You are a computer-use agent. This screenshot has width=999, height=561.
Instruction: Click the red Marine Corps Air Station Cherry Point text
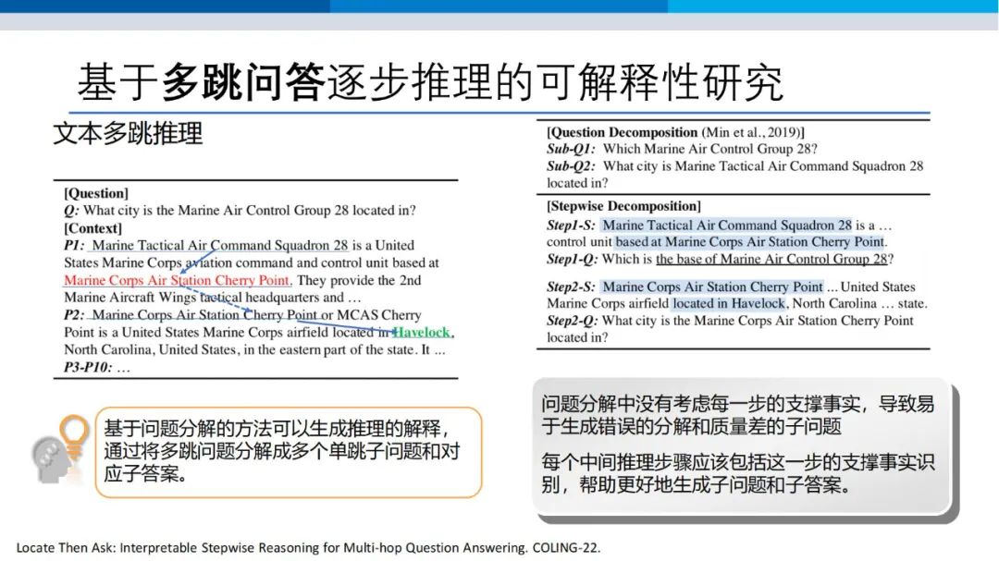[177, 280]
